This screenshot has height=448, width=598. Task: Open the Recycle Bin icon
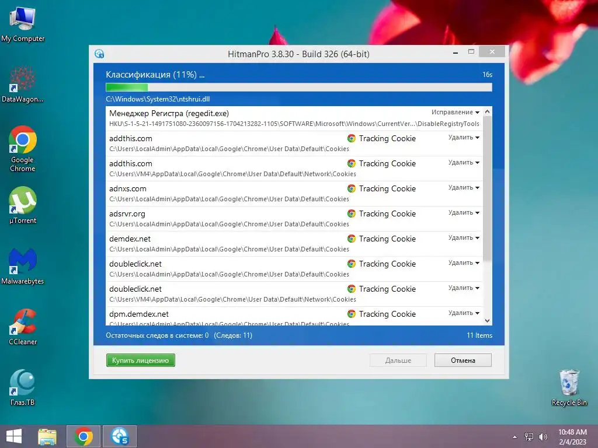pyautogui.click(x=569, y=387)
